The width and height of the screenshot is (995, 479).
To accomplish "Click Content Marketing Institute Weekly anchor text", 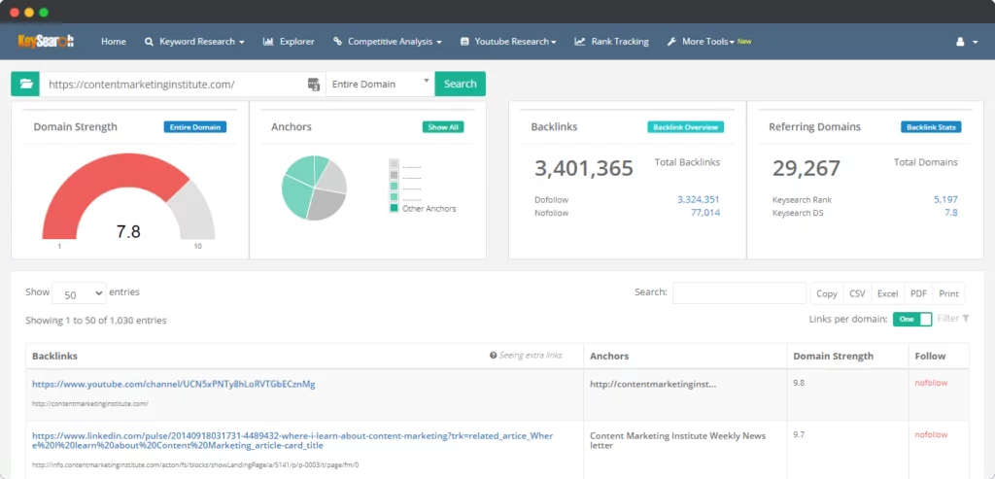I will coord(677,440).
